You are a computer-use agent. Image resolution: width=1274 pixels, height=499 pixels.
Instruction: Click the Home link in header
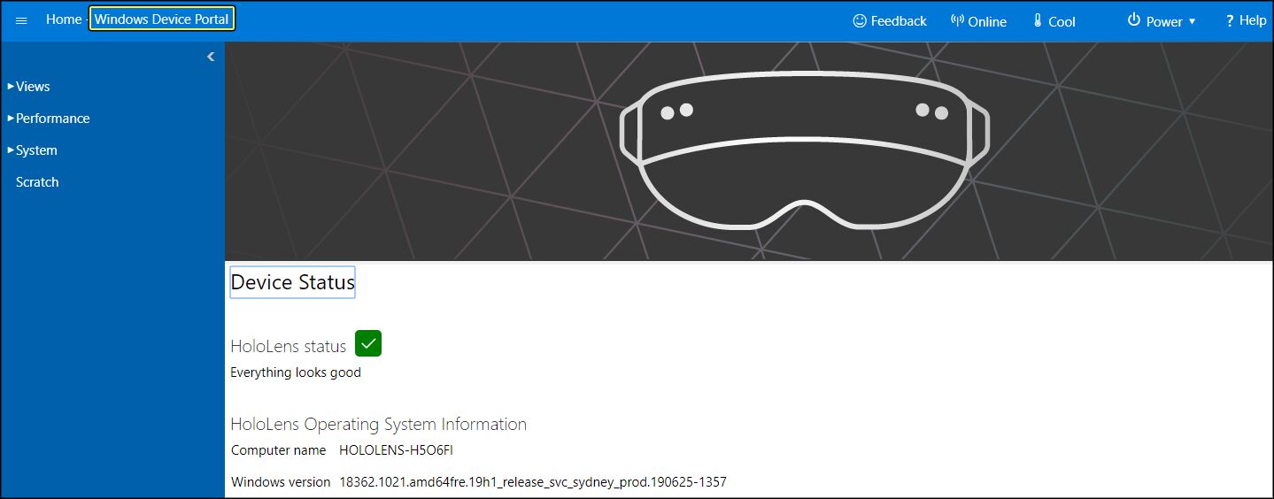64,19
